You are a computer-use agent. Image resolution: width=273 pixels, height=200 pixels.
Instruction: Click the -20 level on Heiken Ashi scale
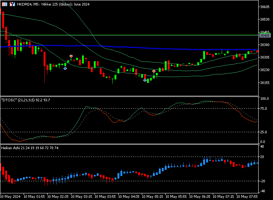[x=262, y=181]
